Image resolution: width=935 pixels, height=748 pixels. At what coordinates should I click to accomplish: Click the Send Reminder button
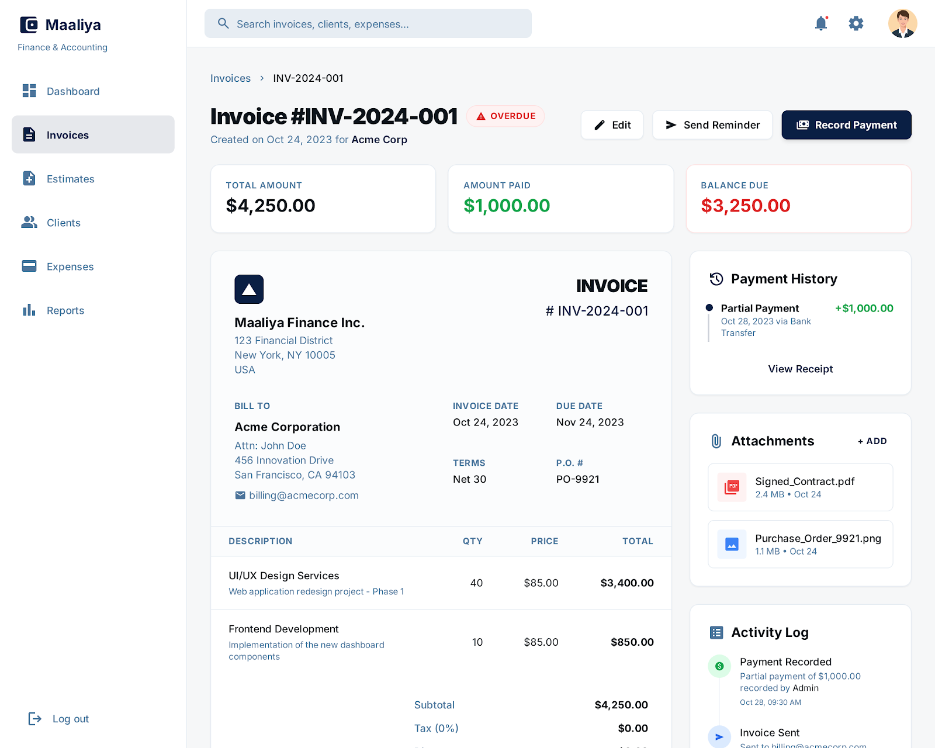pos(712,124)
